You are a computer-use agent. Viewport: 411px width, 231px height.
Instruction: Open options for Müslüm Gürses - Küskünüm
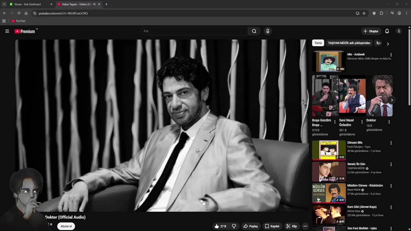(x=391, y=186)
